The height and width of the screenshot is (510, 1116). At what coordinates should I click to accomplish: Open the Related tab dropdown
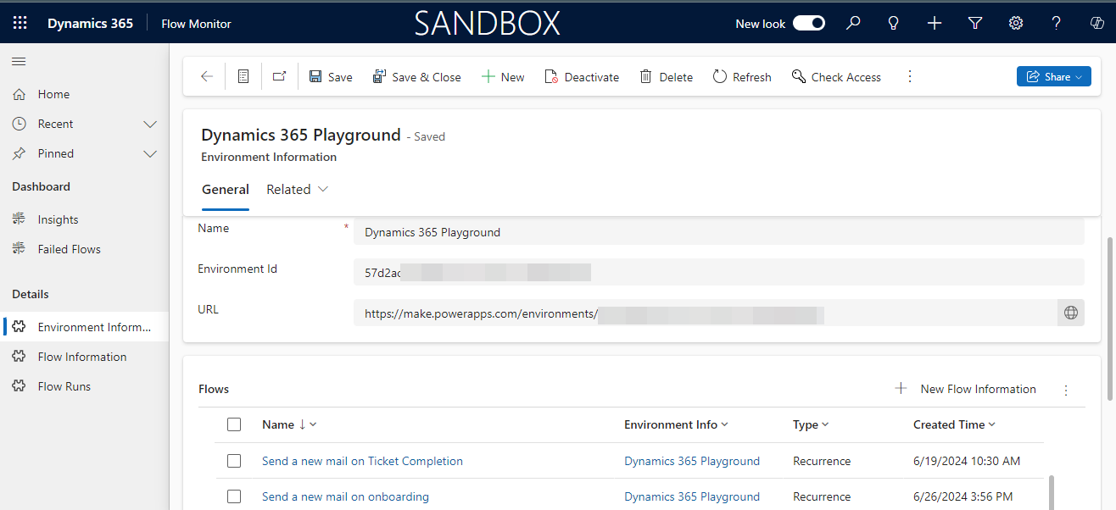click(297, 190)
